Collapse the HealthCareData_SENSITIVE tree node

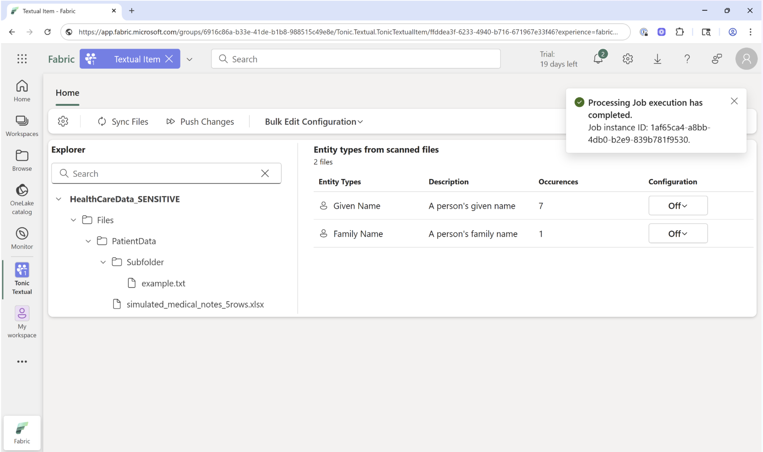point(58,199)
